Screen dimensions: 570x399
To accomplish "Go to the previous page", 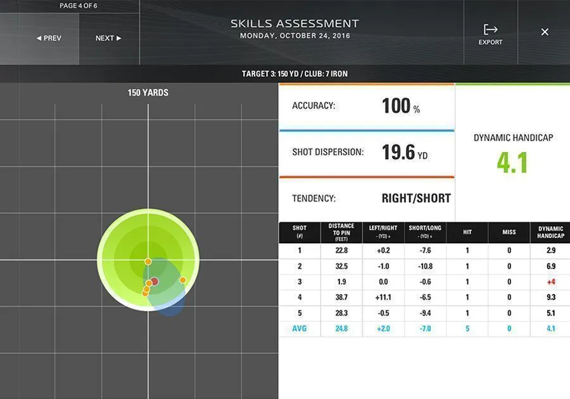I will tap(49, 38).
